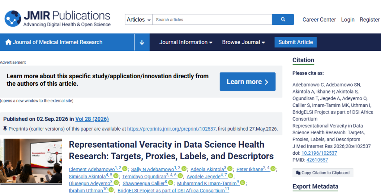
Task: Open Shawneequa Callier's ORCID icon
Action: 170,183
